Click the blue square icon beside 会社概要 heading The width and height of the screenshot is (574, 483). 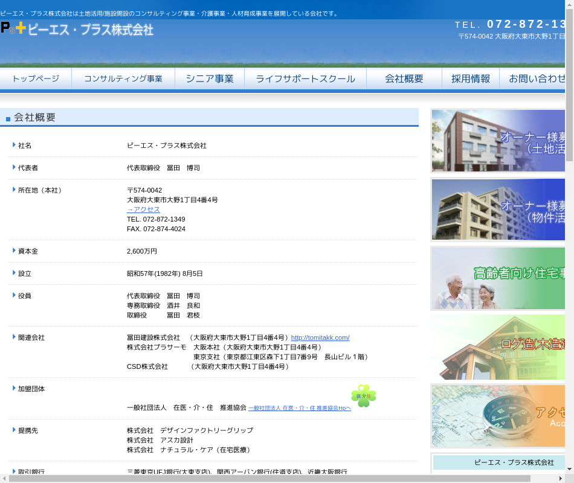(8, 119)
